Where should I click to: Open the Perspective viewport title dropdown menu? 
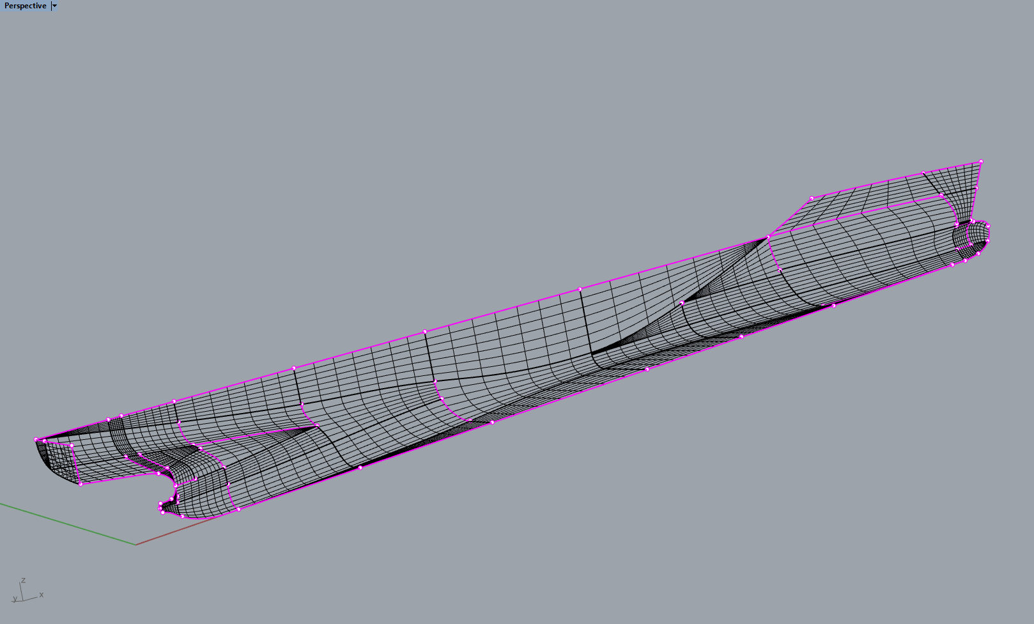point(54,6)
